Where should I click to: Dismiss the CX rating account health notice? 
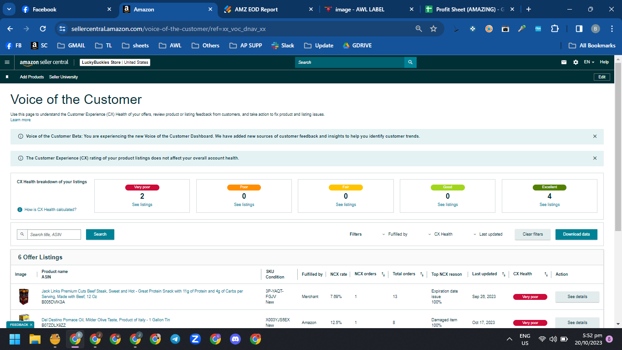coord(595,158)
